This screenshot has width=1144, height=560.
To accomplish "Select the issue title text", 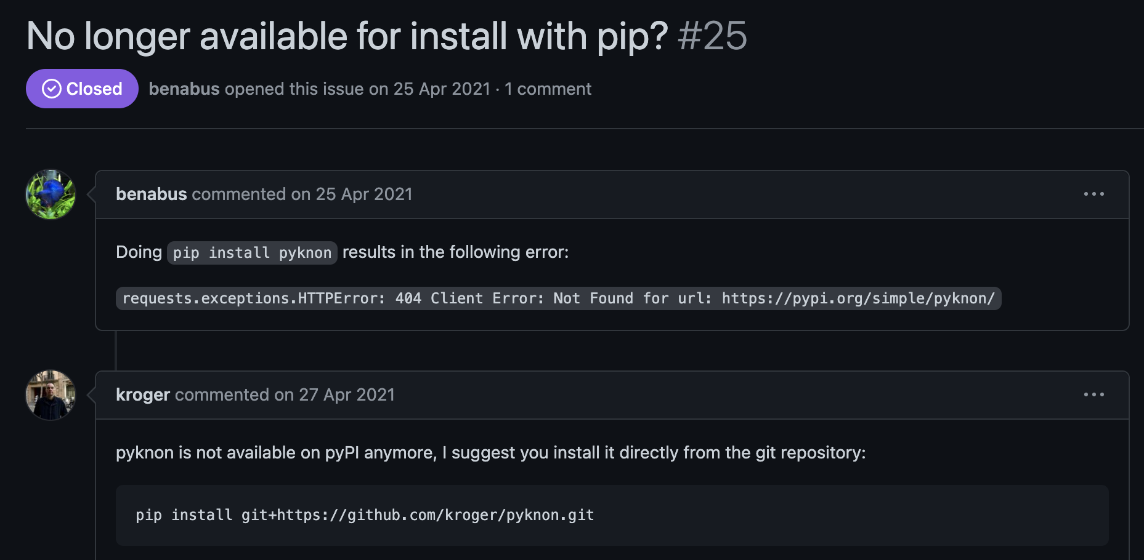I will pos(348,36).
